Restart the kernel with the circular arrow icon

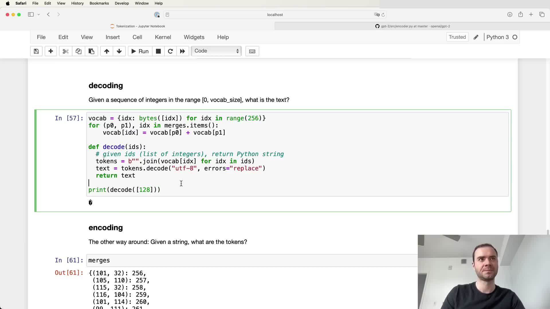coord(170,51)
